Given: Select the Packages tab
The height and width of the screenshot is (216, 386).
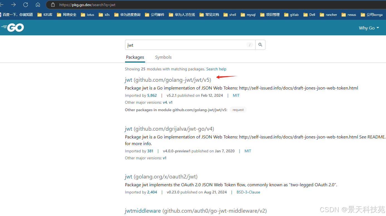Looking at the screenshot, I should tap(135, 57).
